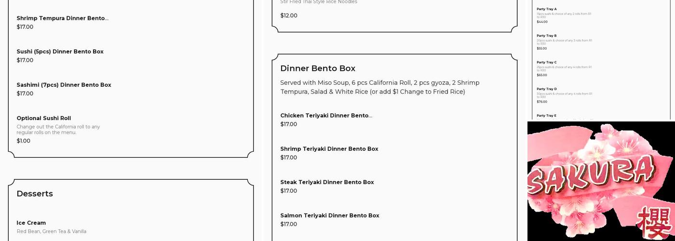Open Party Tray A in menu preview
675x241 pixels.
pos(547,9)
